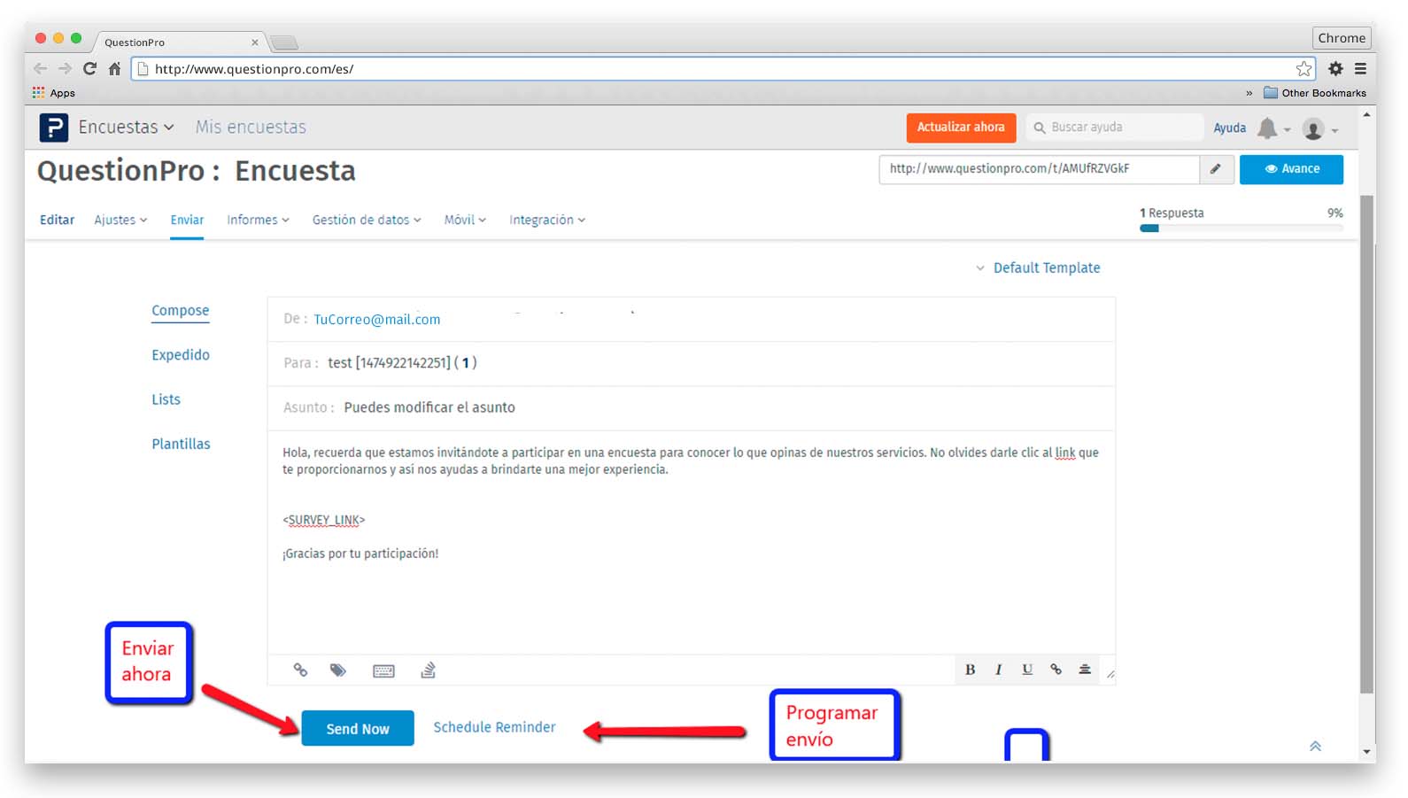The width and height of the screenshot is (1408, 798).
Task: Show hidden bookmarks chevron
Action: tap(1249, 92)
